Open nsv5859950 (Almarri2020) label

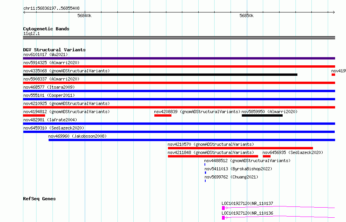(269, 112)
